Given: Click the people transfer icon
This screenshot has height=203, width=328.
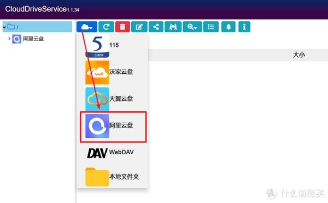Looking at the screenshot, I should [x=173, y=27].
